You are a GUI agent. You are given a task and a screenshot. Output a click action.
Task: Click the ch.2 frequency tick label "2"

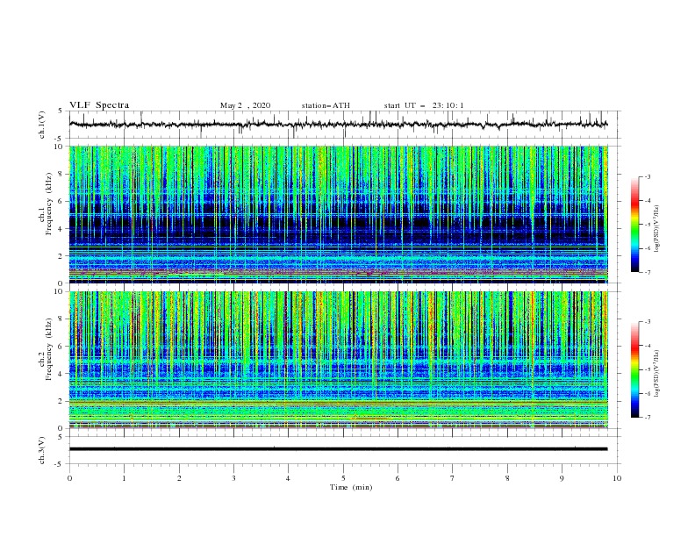point(61,401)
